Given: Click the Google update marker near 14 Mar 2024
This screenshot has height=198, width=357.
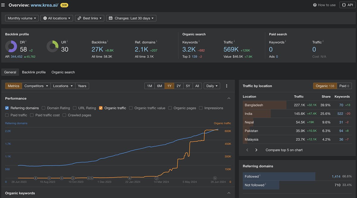Looking at the screenshot, I should 157,178.
